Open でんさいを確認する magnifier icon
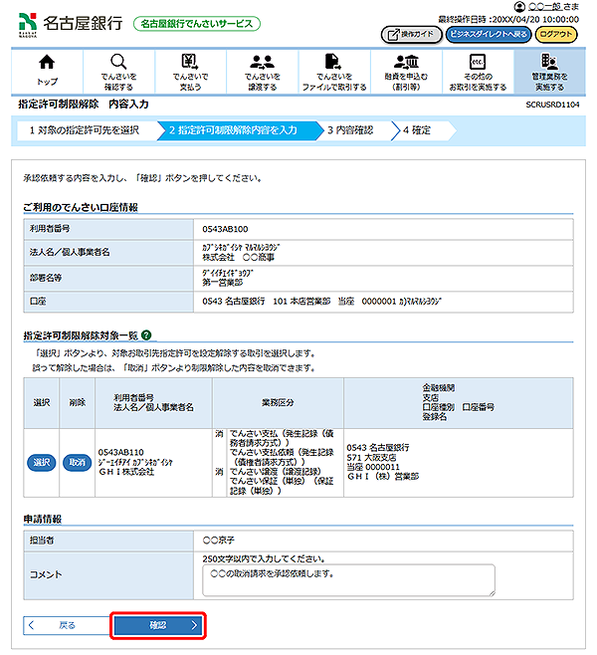Viewport: 597px width, 655px height. pyautogui.click(x=118, y=63)
